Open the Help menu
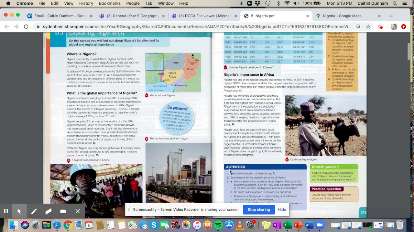The width and height of the screenshot is (414, 232). (x=184, y=4)
